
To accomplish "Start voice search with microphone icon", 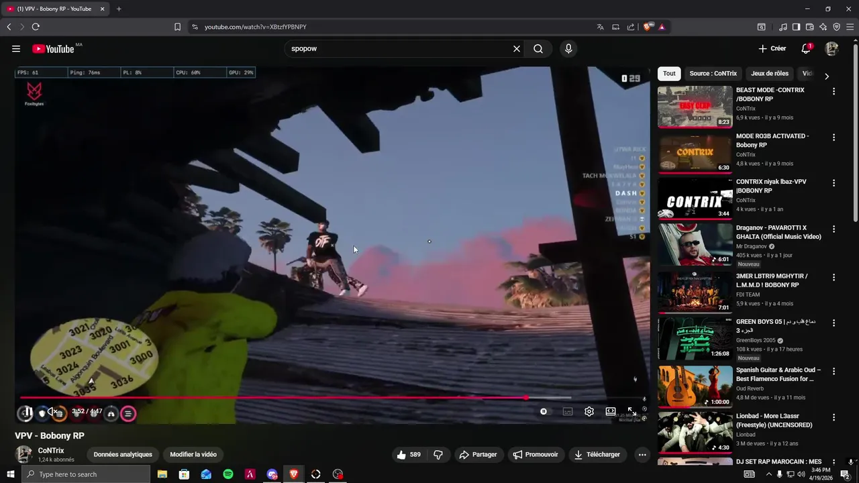I will click(568, 48).
